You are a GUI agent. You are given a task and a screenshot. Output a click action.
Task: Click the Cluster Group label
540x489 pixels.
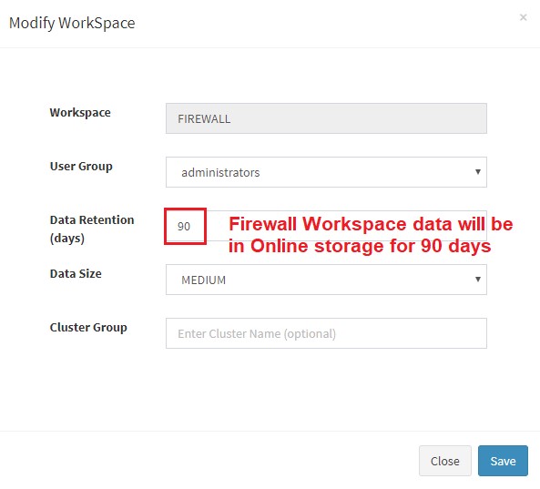pyautogui.click(x=88, y=328)
